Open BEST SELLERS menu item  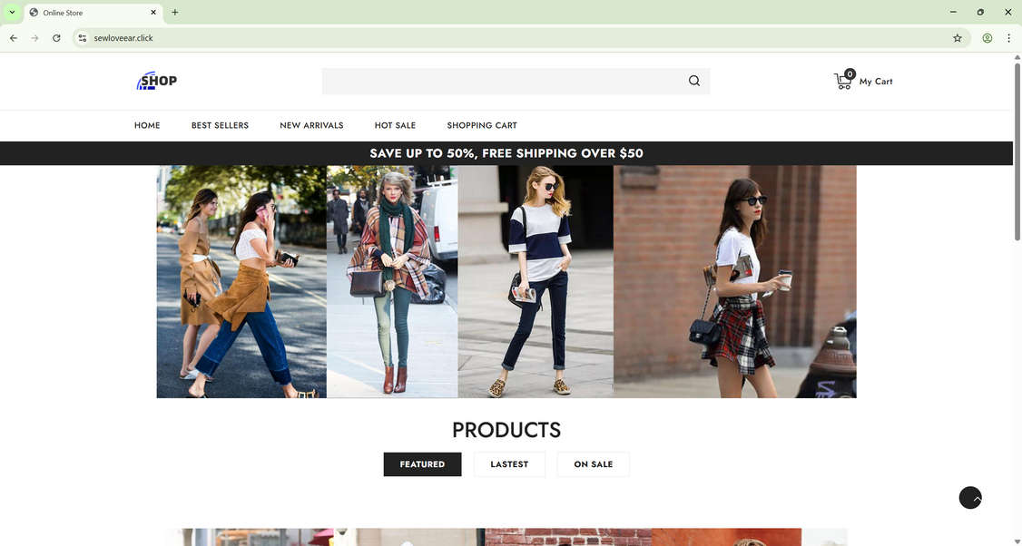(220, 125)
